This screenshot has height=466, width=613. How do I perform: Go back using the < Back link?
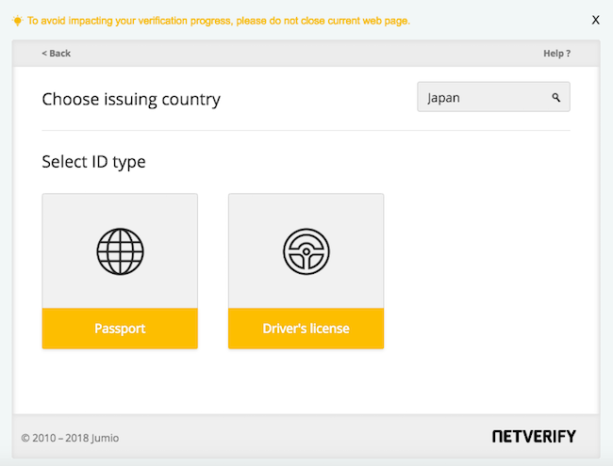pyautogui.click(x=57, y=54)
